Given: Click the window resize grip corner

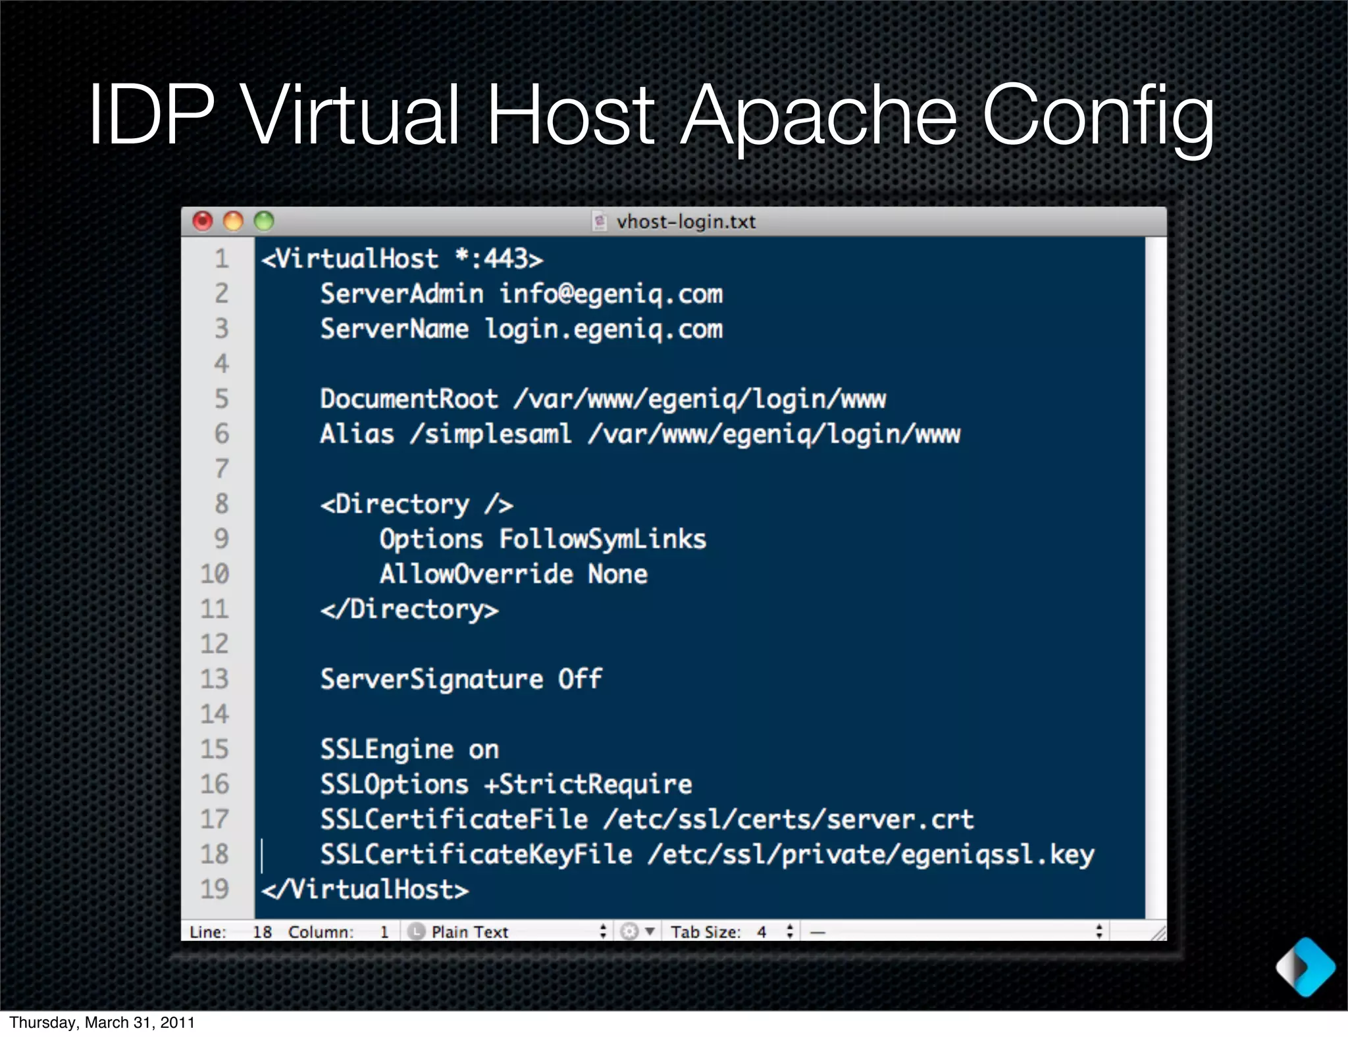Looking at the screenshot, I should tap(1158, 932).
